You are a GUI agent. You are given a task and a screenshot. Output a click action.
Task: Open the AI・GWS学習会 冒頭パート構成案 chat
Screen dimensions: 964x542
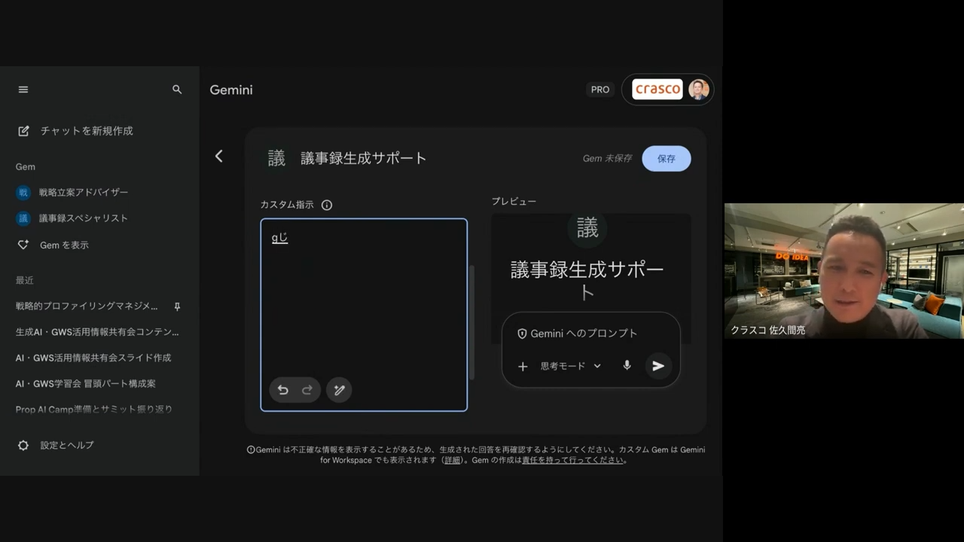tap(86, 384)
